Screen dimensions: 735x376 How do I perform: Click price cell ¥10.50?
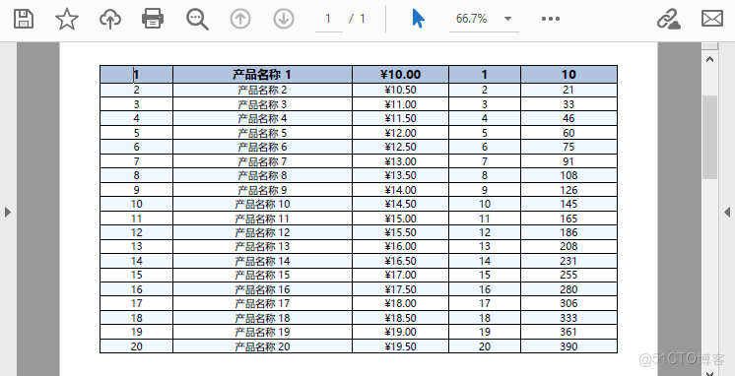400,91
